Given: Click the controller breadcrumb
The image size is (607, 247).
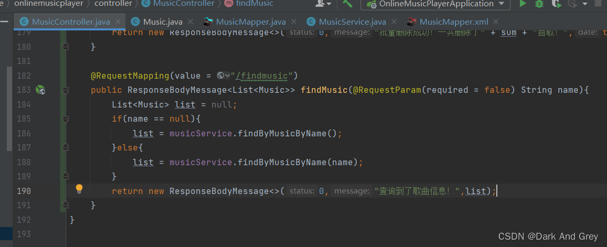Looking at the screenshot, I should pyautogui.click(x=113, y=4).
